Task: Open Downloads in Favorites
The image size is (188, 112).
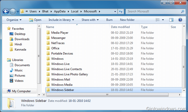Action: tap(22, 39)
